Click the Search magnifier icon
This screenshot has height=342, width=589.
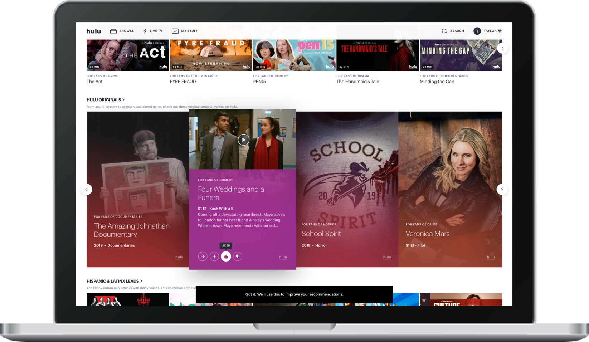tap(444, 31)
